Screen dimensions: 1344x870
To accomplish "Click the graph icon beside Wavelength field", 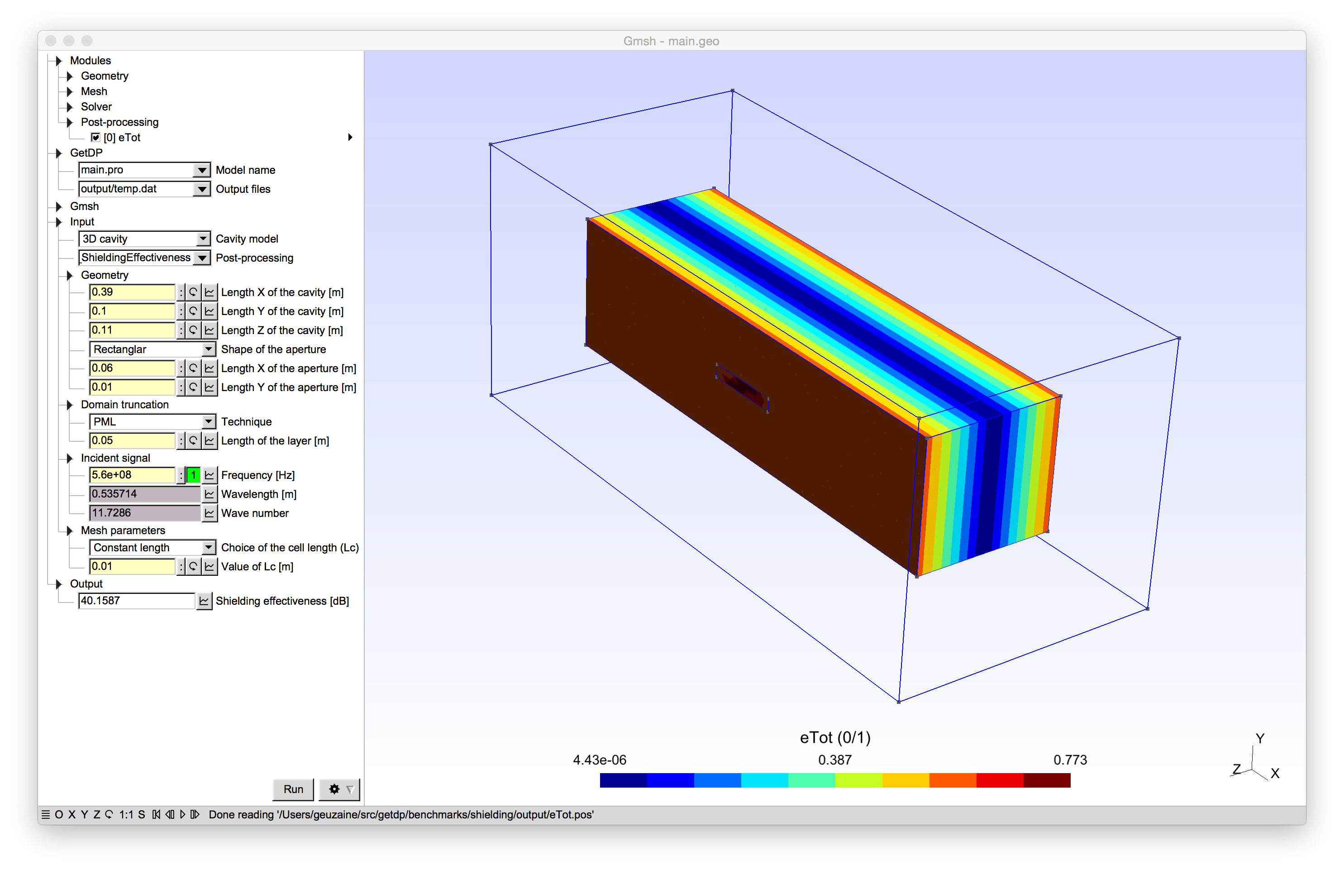I will click(210, 494).
